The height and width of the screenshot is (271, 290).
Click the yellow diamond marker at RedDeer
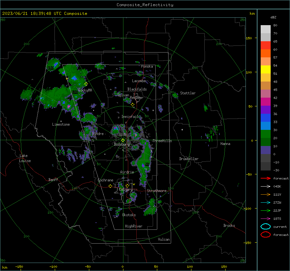[x=133, y=105]
